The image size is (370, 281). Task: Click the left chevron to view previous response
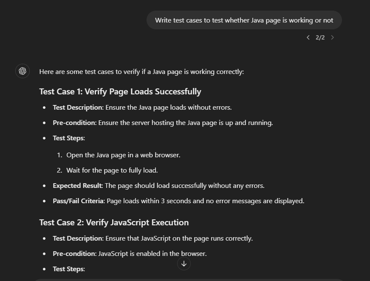point(308,37)
